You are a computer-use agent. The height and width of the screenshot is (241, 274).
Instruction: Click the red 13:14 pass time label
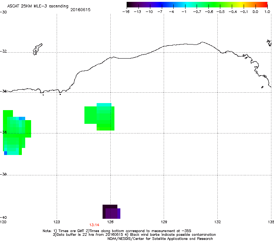94,225
